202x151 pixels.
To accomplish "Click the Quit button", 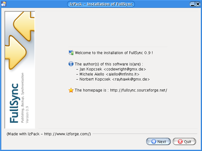I will pyautogui.click(x=184, y=142).
